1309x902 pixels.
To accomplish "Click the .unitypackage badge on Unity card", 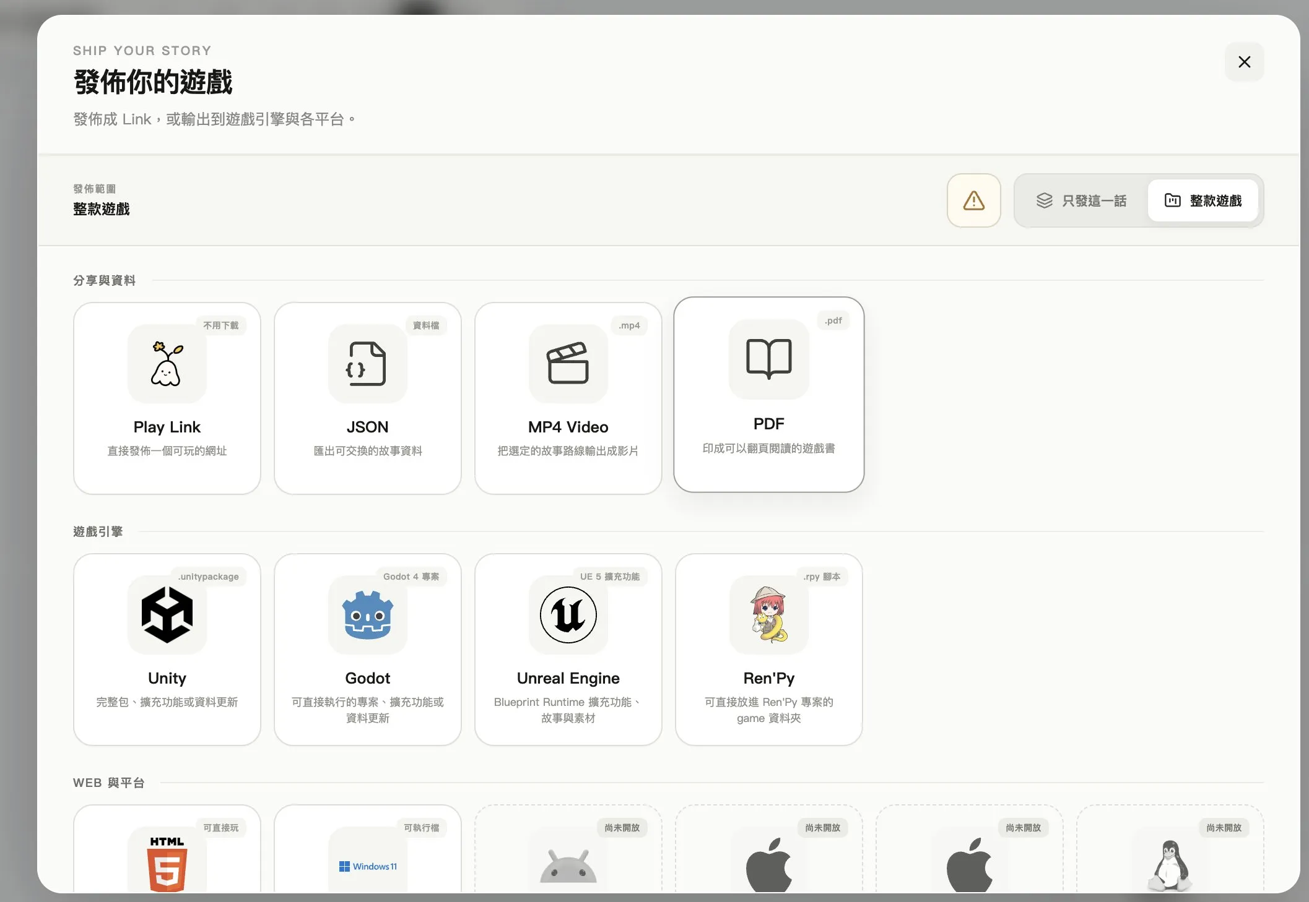I will (x=209, y=577).
